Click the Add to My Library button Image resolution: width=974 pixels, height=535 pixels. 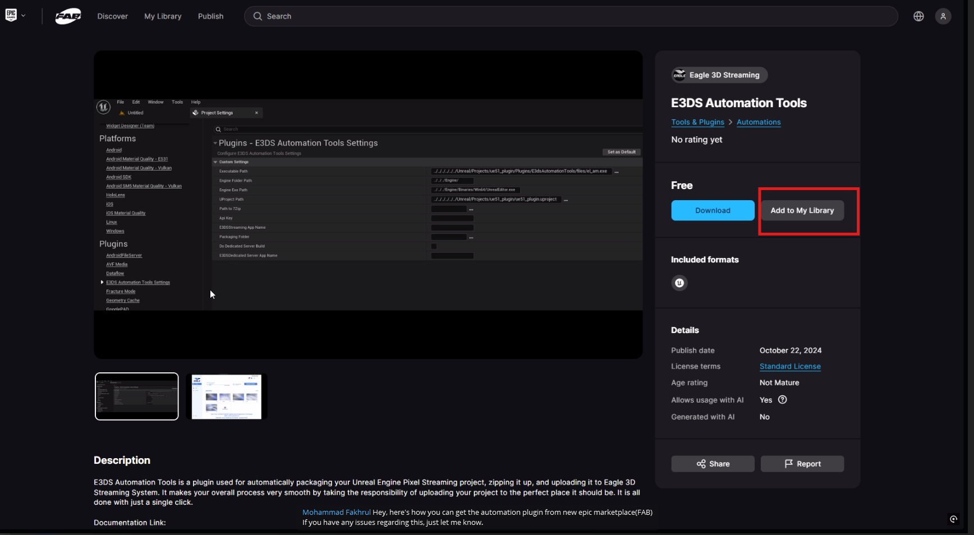coord(802,210)
